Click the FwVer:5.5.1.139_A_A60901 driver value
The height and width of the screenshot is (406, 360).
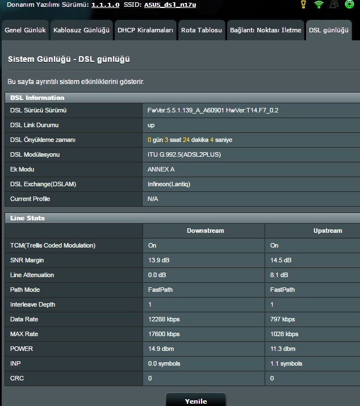pyautogui.click(x=213, y=110)
